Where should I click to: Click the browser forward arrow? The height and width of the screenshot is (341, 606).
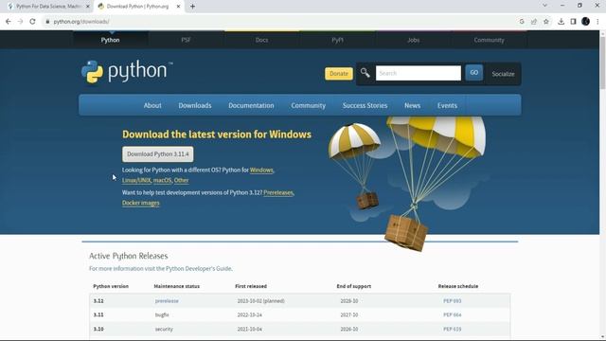click(x=20, y=22)
